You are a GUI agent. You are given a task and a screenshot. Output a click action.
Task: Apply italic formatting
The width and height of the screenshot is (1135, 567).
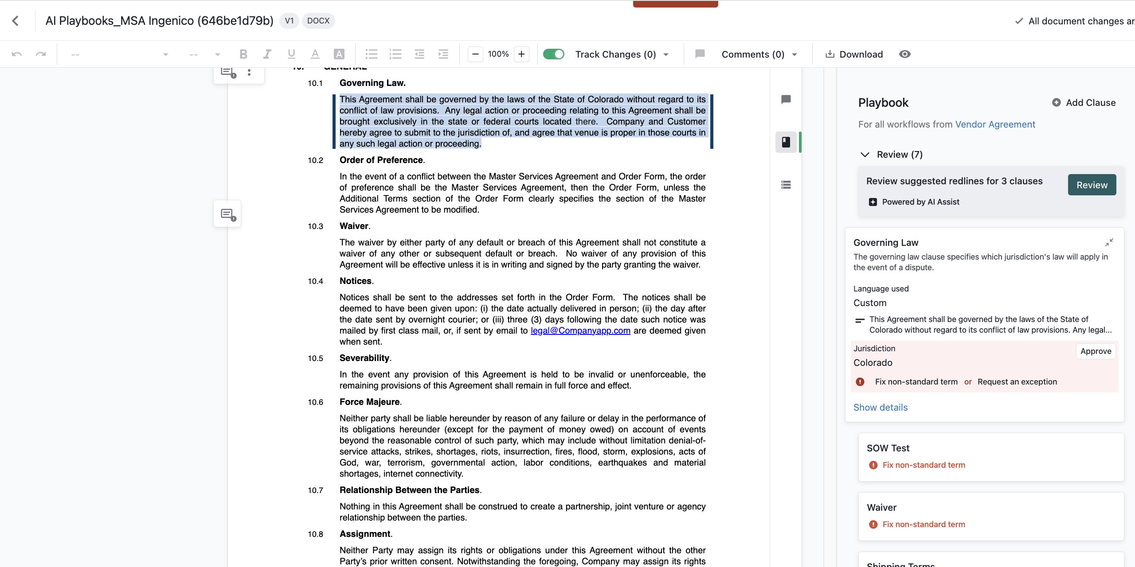tap(267, 54)
